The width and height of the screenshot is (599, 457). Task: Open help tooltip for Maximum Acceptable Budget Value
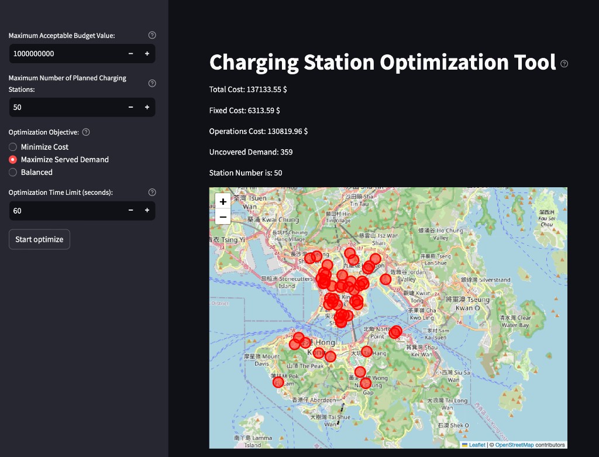152,35
